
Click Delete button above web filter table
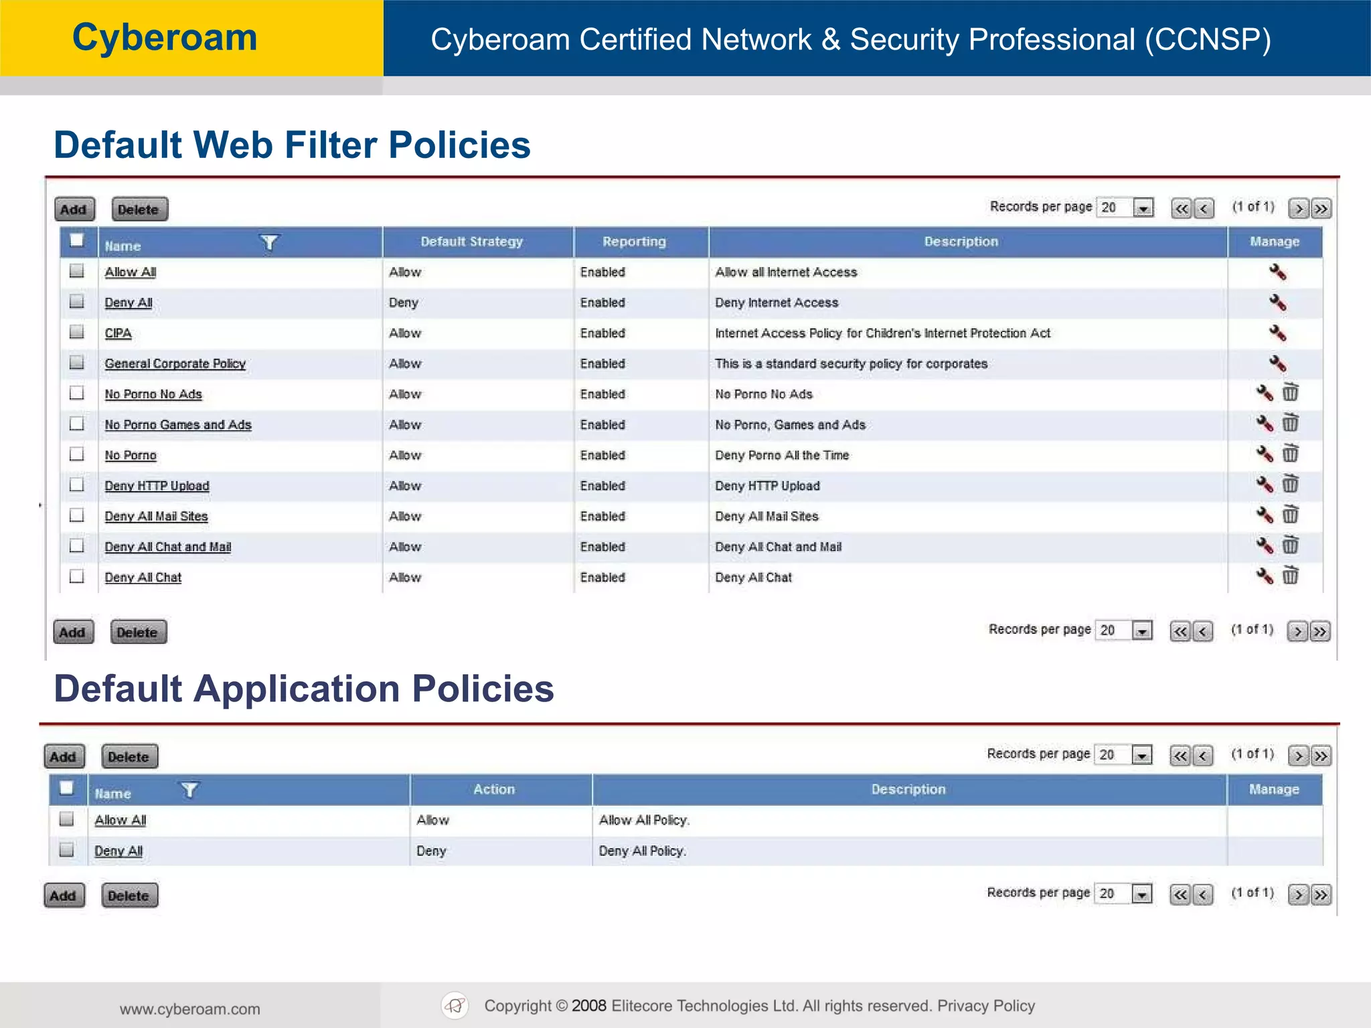tap(139, 209)
